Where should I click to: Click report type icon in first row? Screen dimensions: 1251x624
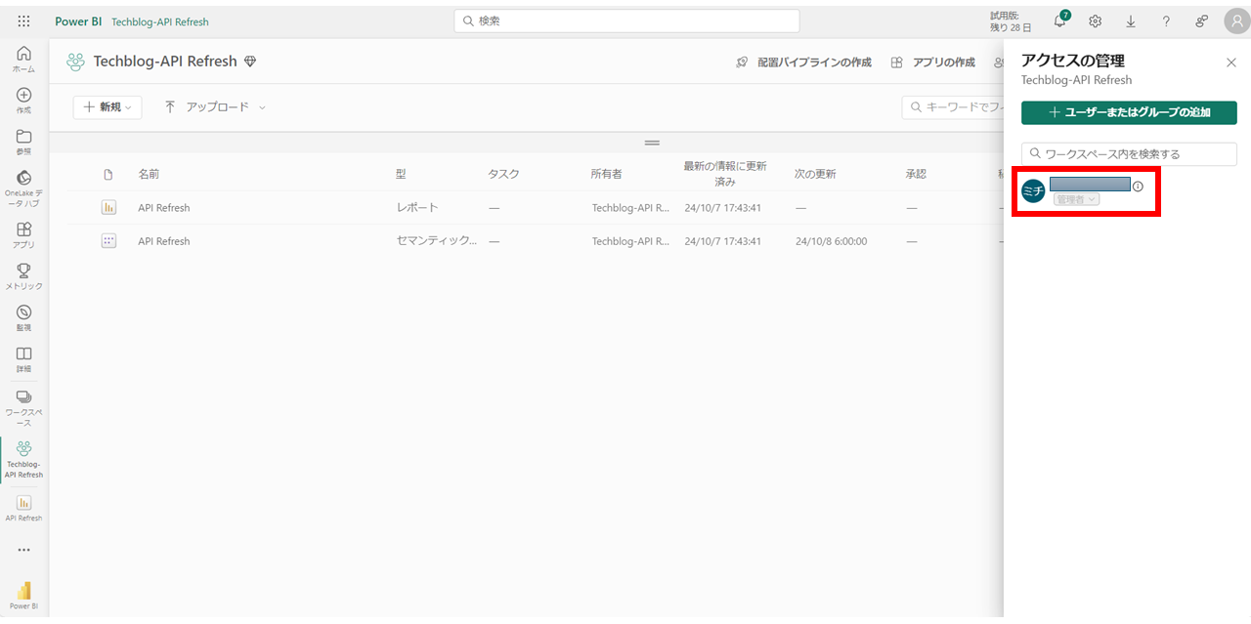(x=108, y=207)
